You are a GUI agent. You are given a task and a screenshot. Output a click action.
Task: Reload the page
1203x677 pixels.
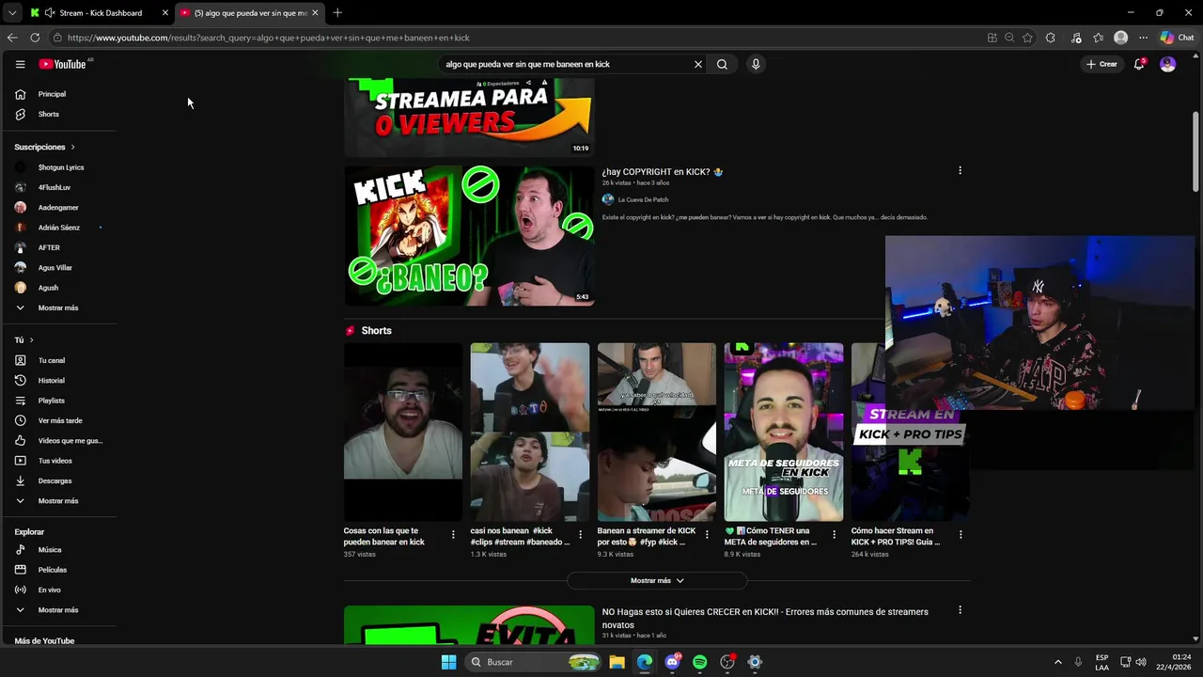coord(35,38)
